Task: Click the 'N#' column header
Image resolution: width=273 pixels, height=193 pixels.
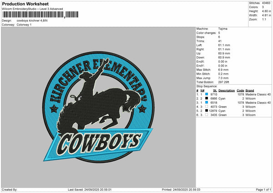Action: pyautogui.click(x=202, y=91)
